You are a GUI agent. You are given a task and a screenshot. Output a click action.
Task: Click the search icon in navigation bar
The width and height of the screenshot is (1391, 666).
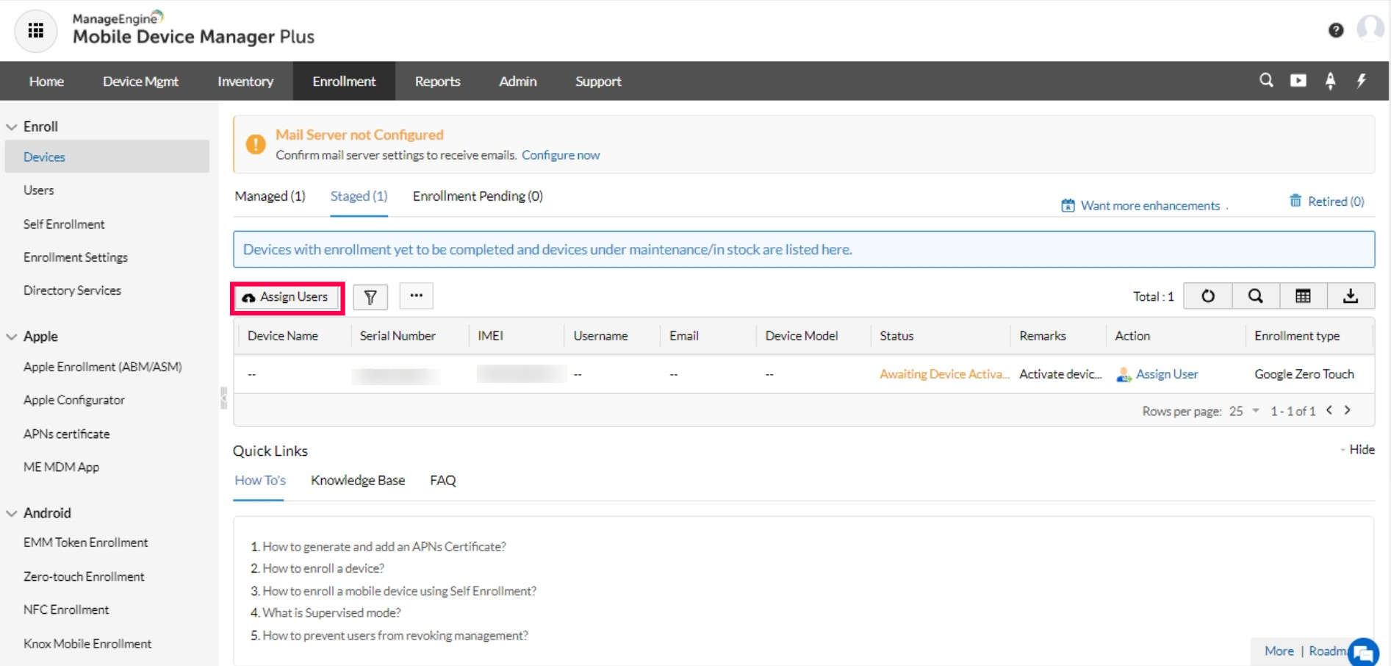click(1266, 80)
